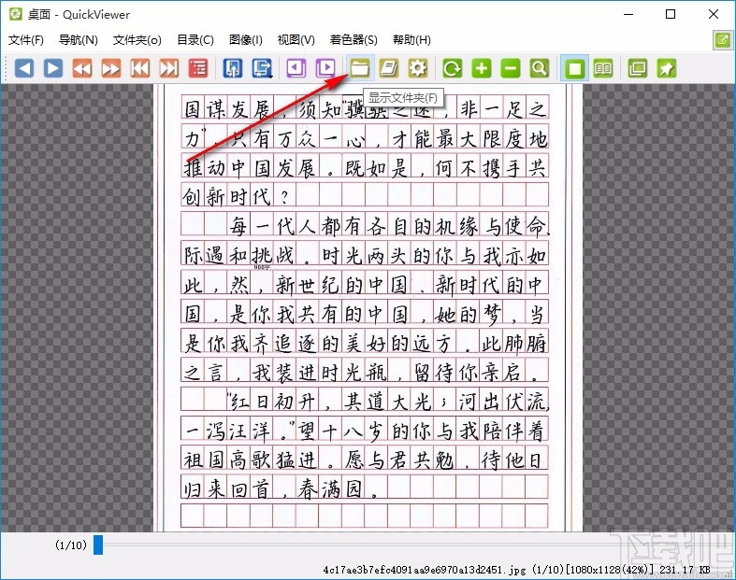Open the 图像(I) menu
This screenshot has height=580, width=736.
click(x=246, y=40)
